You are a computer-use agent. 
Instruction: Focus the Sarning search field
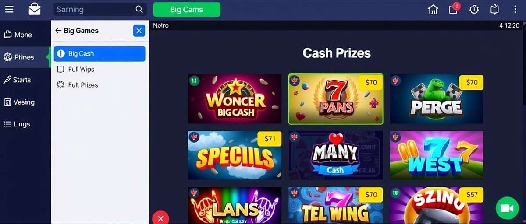[100, 9]
